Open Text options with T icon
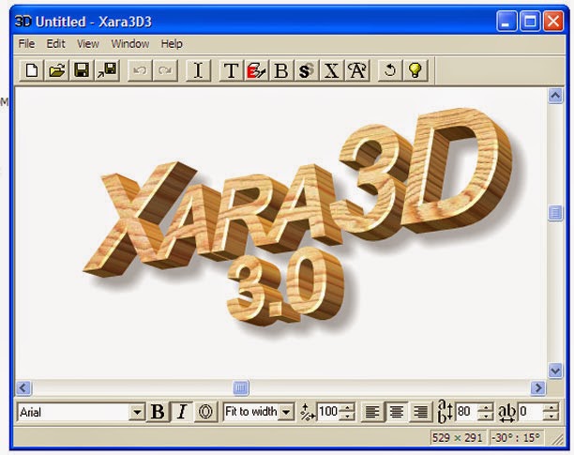The image size is (574, 455). pos(231,70)
